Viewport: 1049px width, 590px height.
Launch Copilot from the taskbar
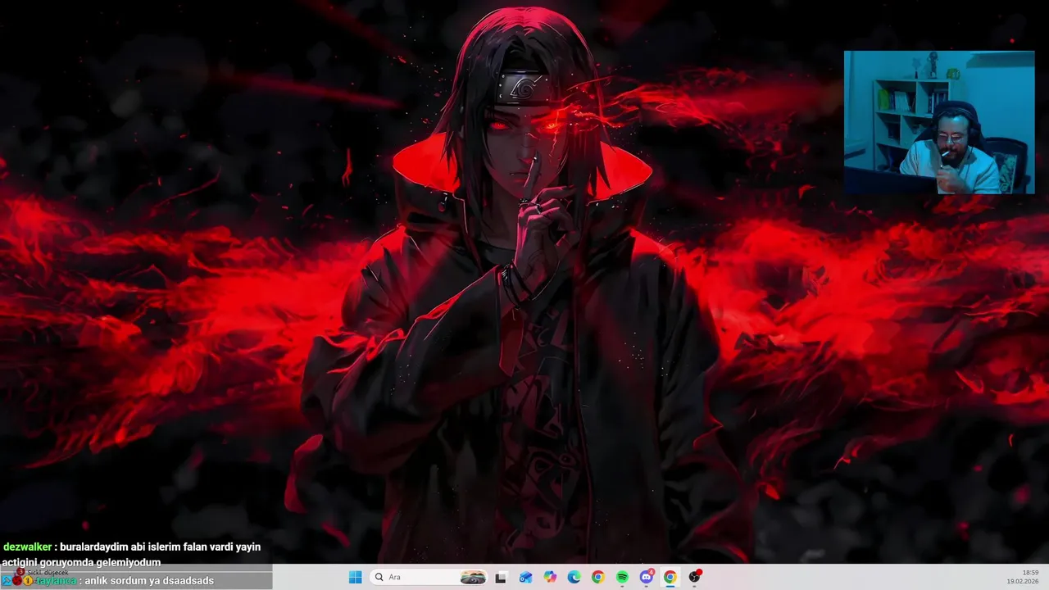pyautogui.click(x=550, y=577)
